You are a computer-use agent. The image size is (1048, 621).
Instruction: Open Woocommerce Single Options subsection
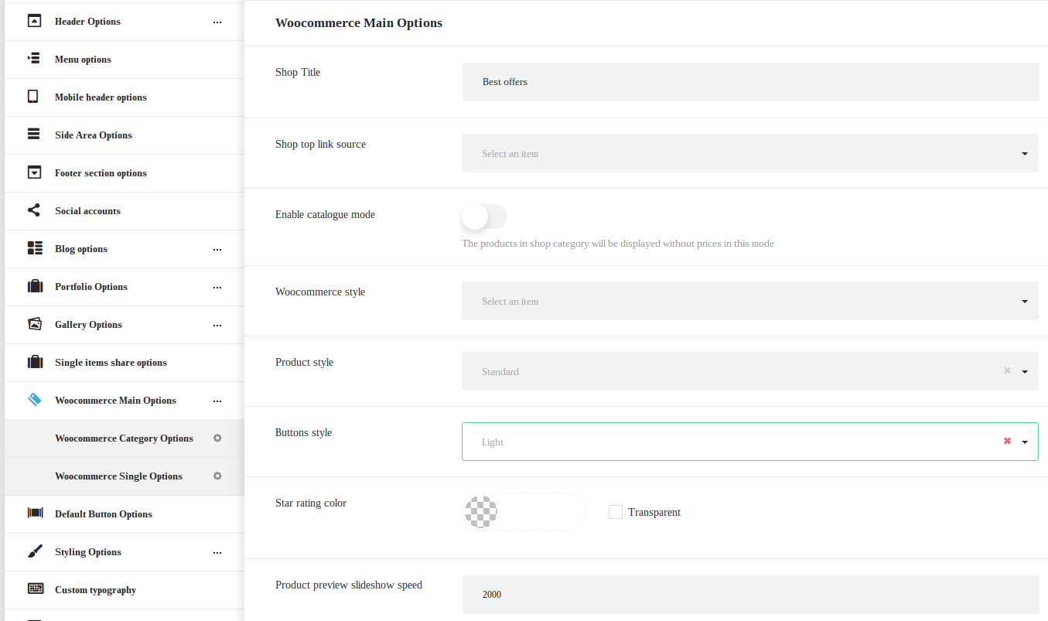125,476
